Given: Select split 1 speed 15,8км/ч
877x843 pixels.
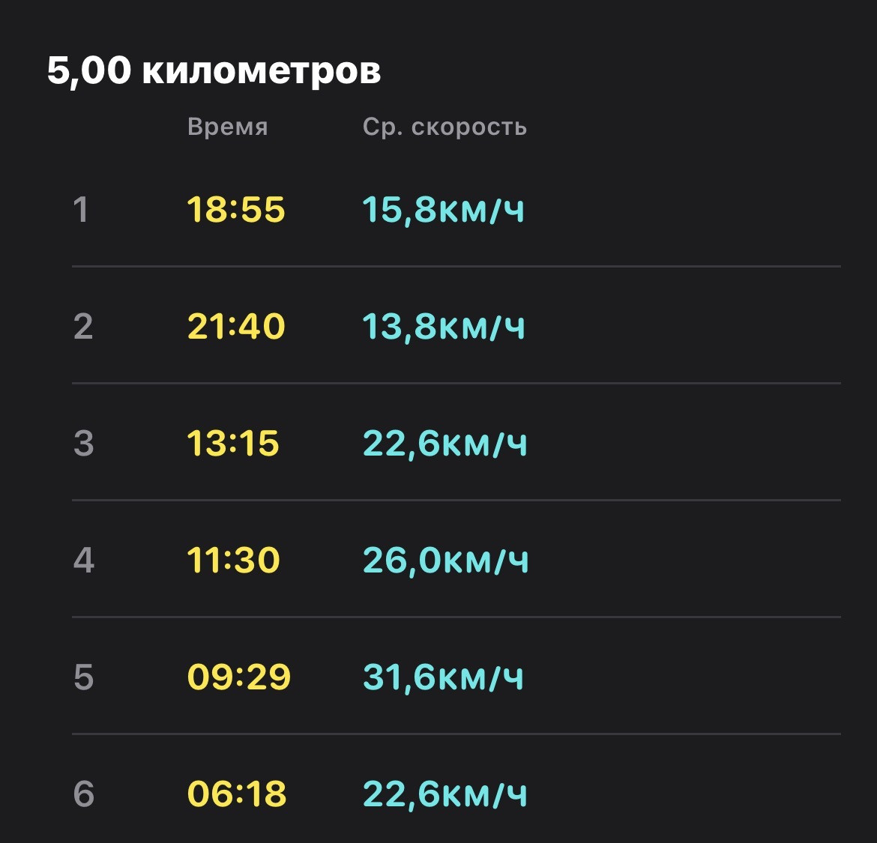Looking at the screenshot, I should pos(444,211).
